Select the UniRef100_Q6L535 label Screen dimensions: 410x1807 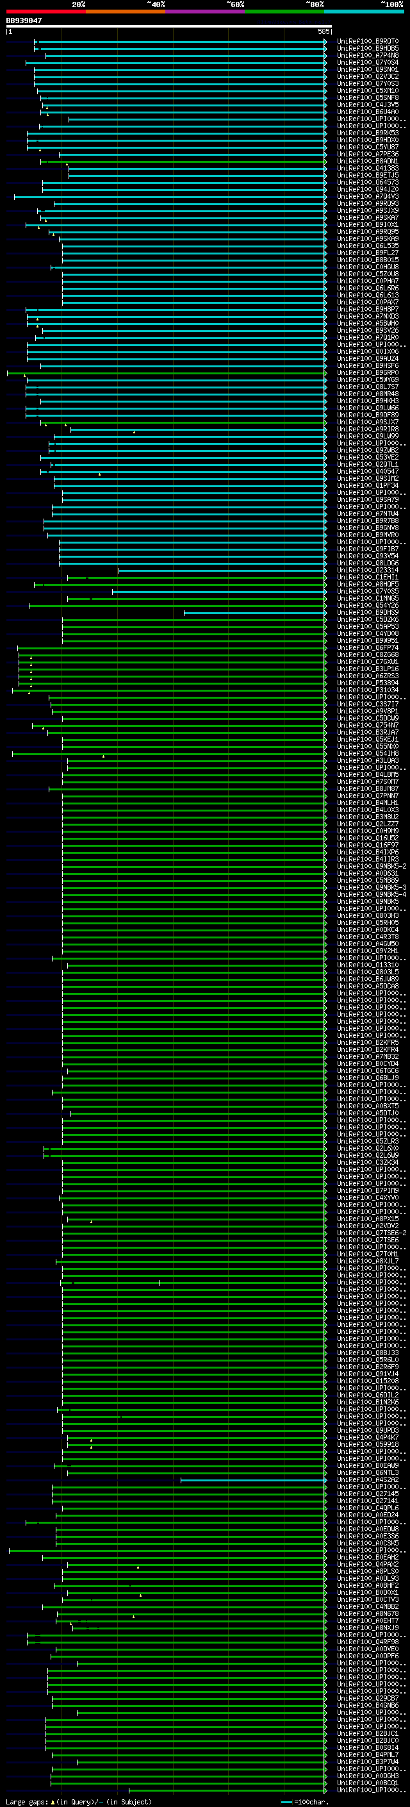pos(367,246)
